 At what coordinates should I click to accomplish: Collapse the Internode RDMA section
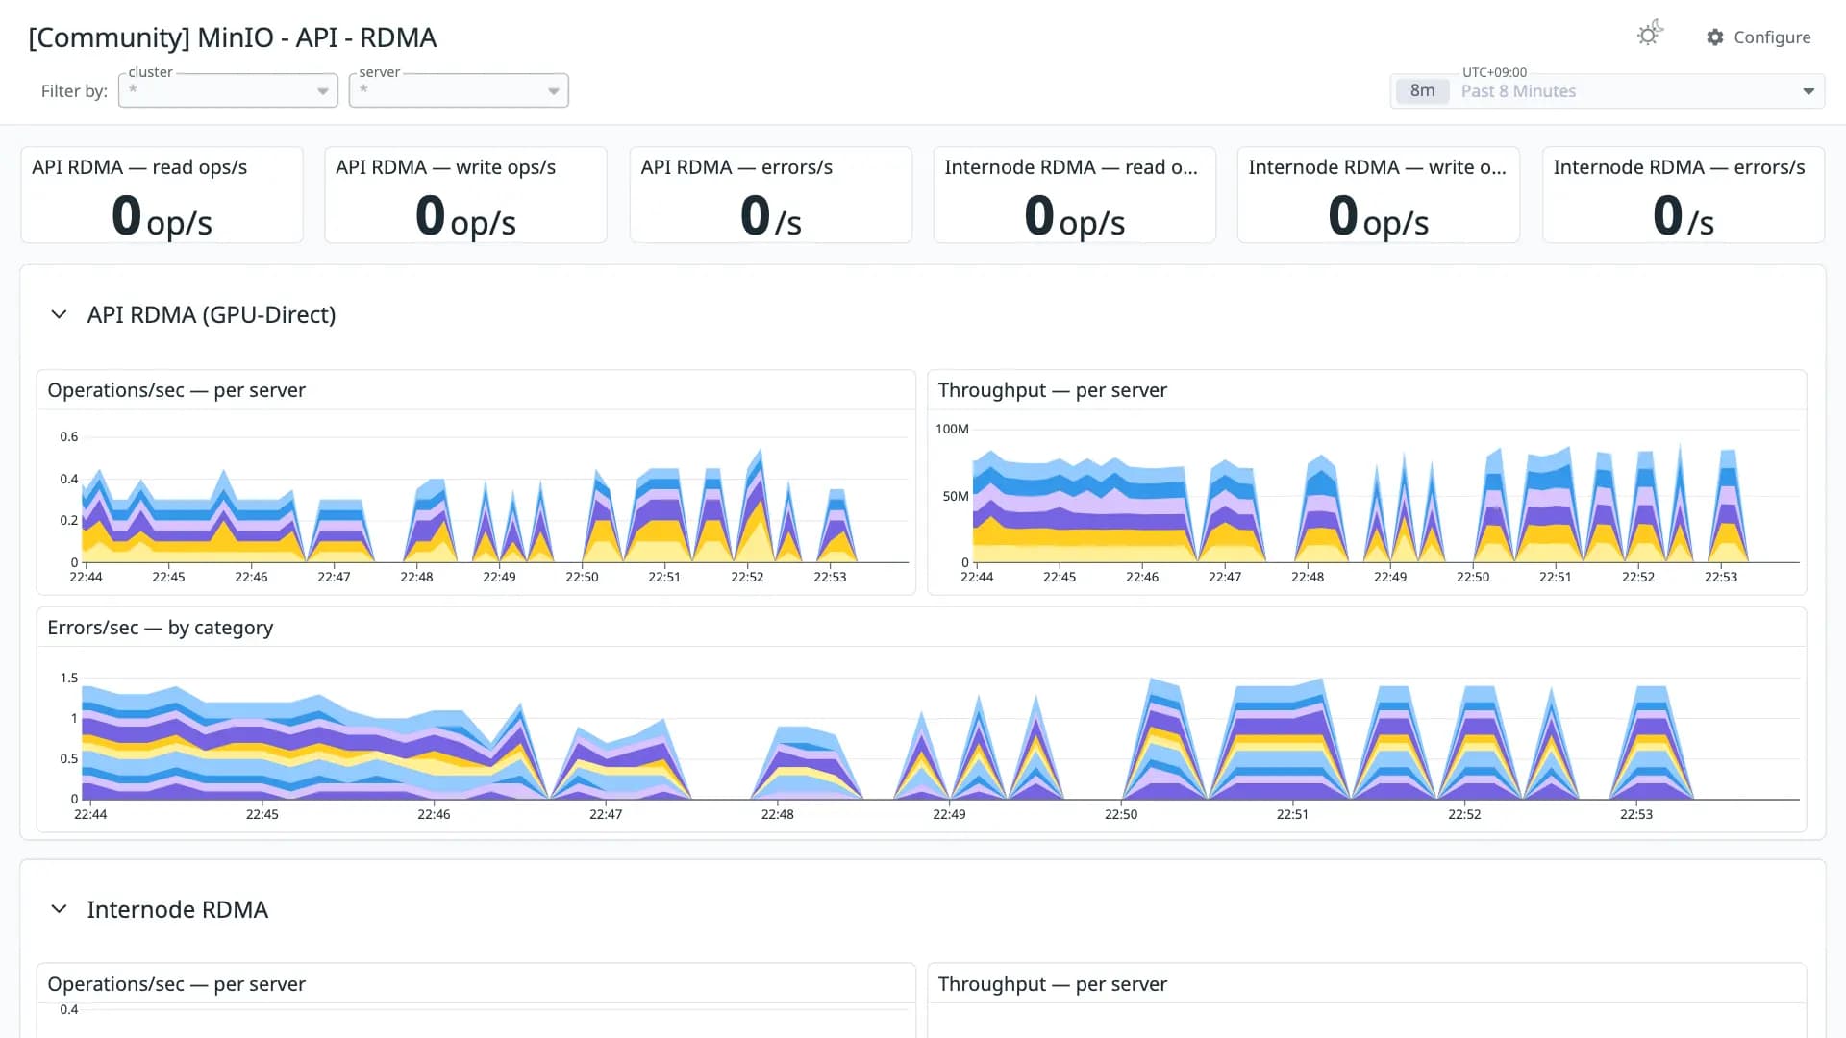tap(59, 909)
